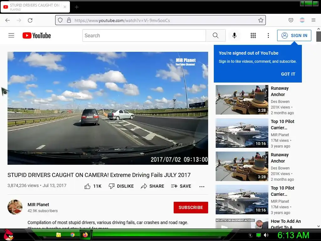Image resolution: width=321 pixels, height=241 pixels.
Task: Open tracking protection shield icon
Action: 60,20
